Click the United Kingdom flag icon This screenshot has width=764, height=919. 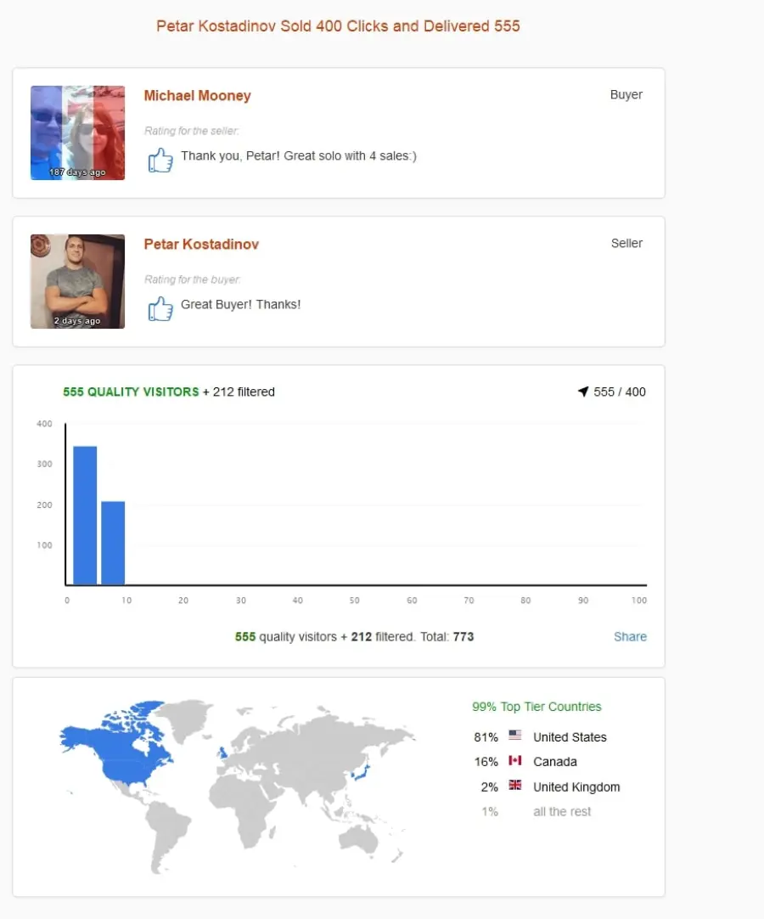coord(515,785)
